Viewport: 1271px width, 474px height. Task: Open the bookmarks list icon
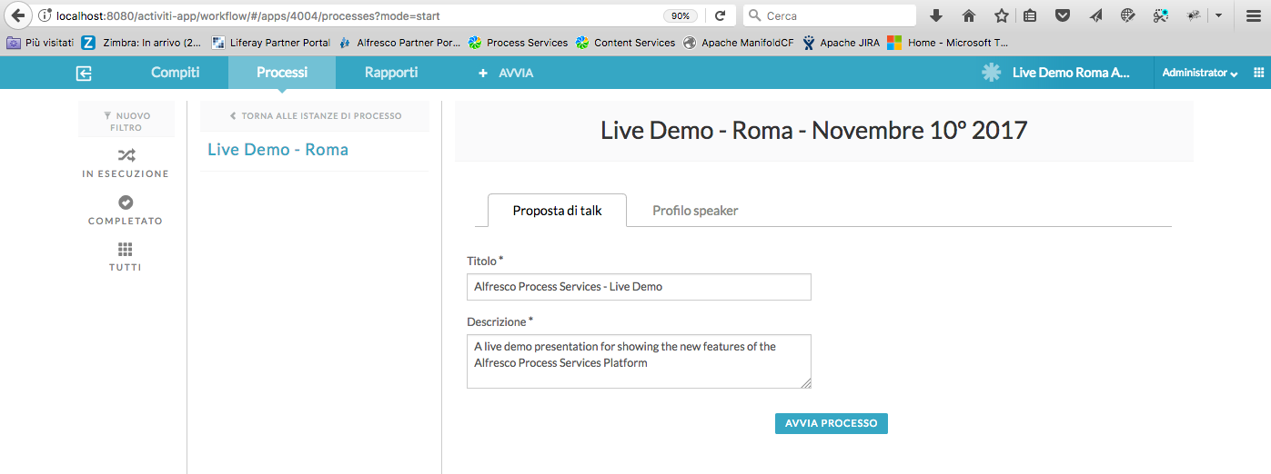click(x=1030, y=15)
